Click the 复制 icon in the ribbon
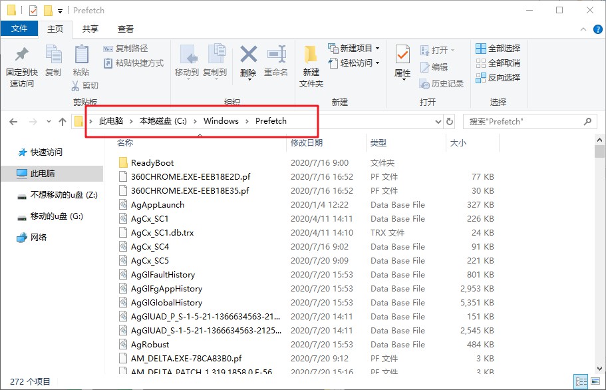The image size is (606, 390). (x=53, y=54)
